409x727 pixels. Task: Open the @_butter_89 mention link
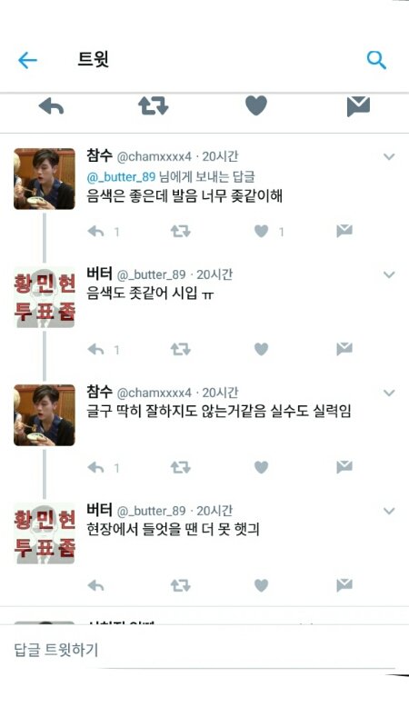point(121,176)
